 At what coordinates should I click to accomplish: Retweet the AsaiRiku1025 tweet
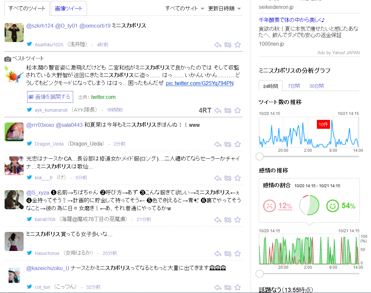click(x=228, y=45)
